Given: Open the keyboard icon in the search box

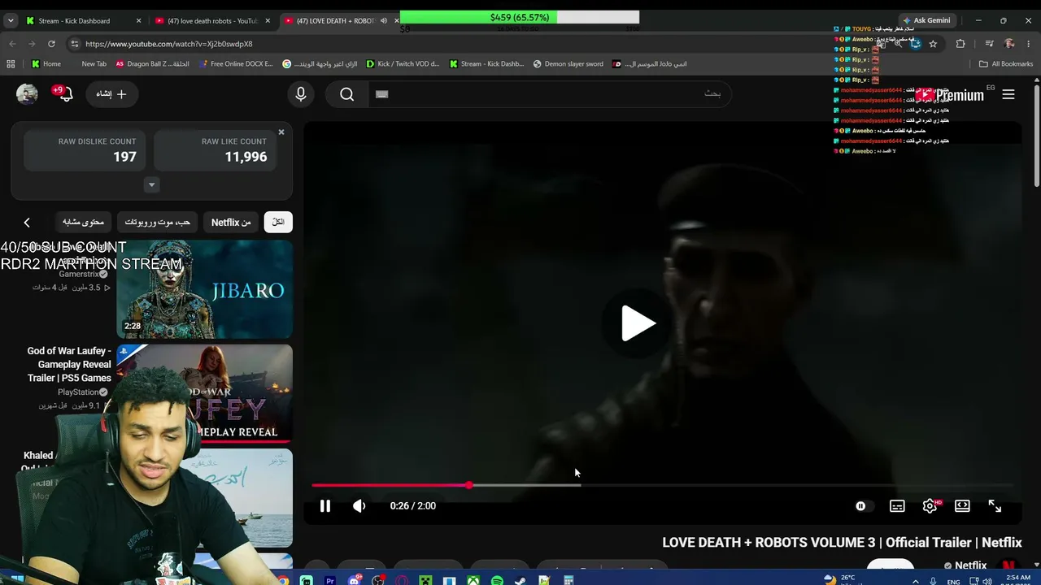Looking at the screenshot, I should click(382, 94).
